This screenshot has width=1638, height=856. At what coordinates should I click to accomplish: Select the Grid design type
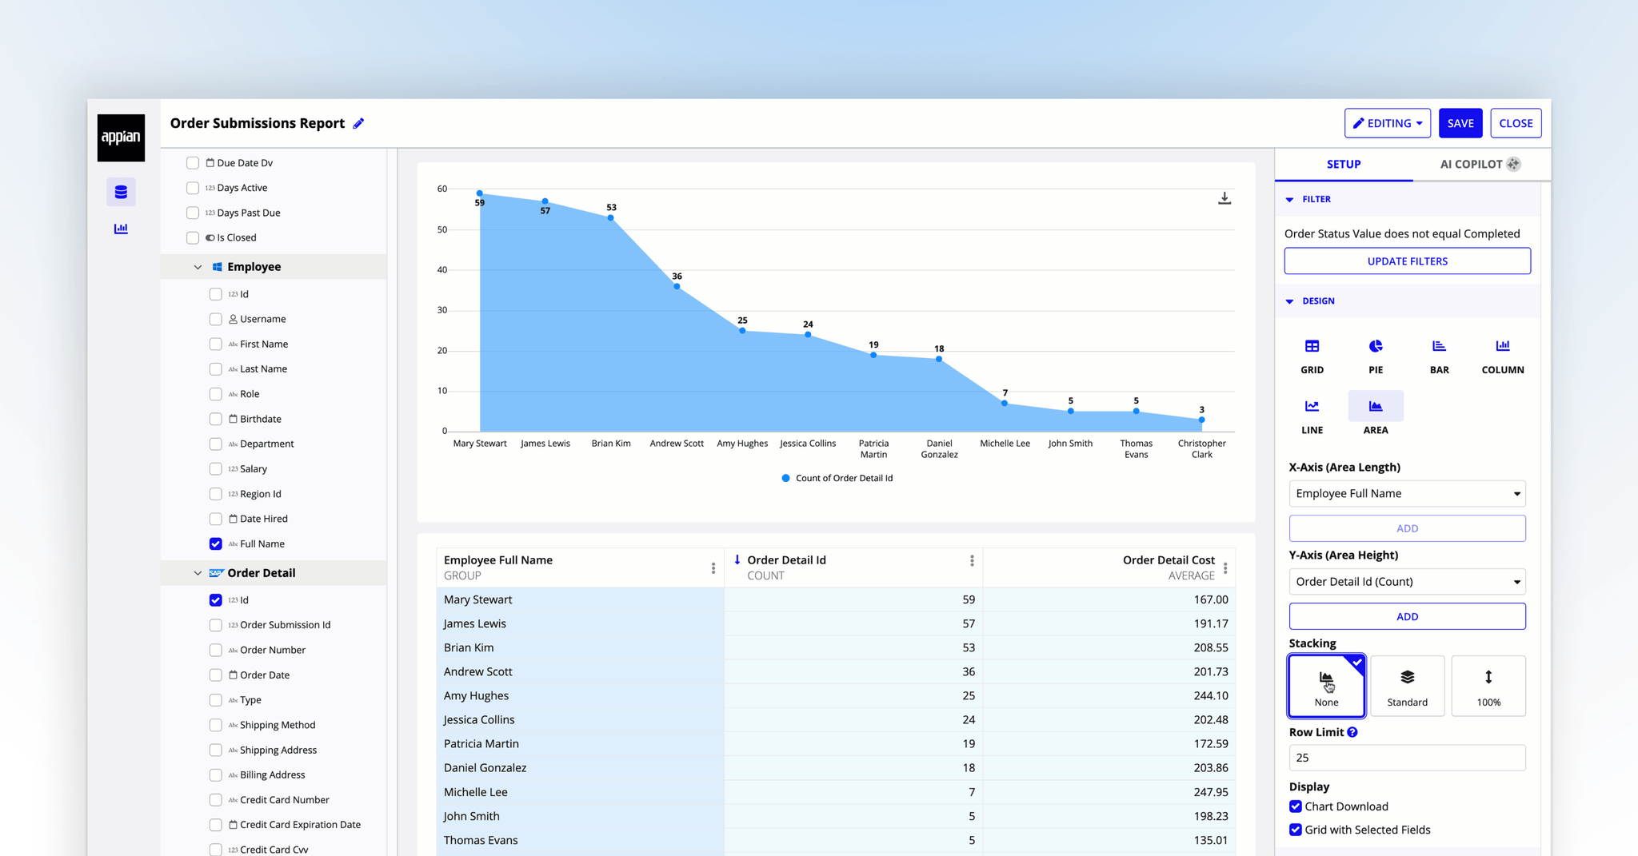1312,356
